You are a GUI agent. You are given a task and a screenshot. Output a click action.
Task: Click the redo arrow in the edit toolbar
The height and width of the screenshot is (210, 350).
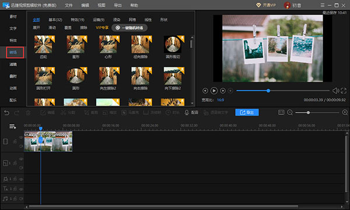(x=17, y=113)
